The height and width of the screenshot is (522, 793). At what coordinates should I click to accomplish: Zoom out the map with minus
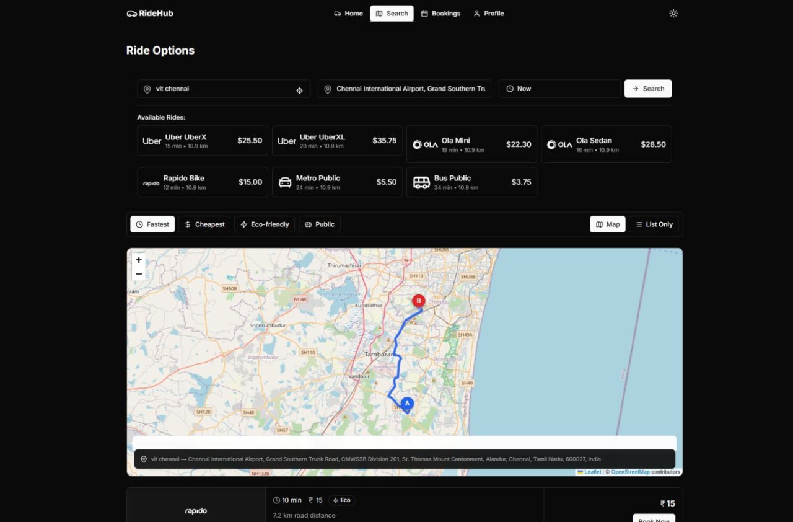(139, 274)
